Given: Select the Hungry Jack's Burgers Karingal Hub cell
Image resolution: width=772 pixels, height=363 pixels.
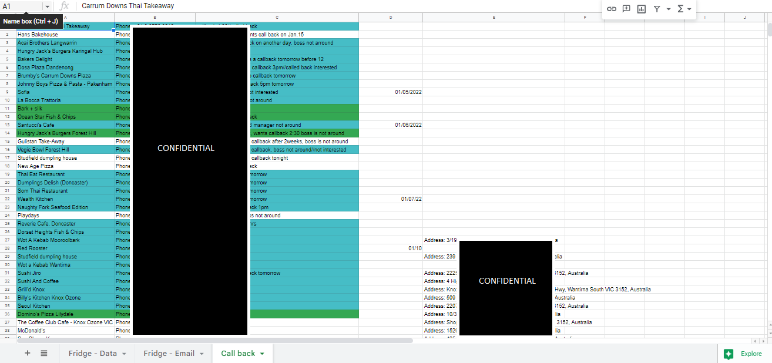Looking at the screenshot, I should coord(65,51).
